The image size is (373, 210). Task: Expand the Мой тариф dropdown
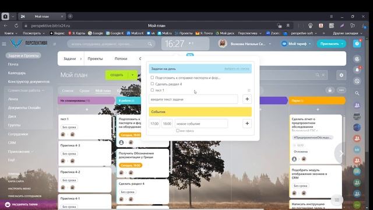point(309,44)
